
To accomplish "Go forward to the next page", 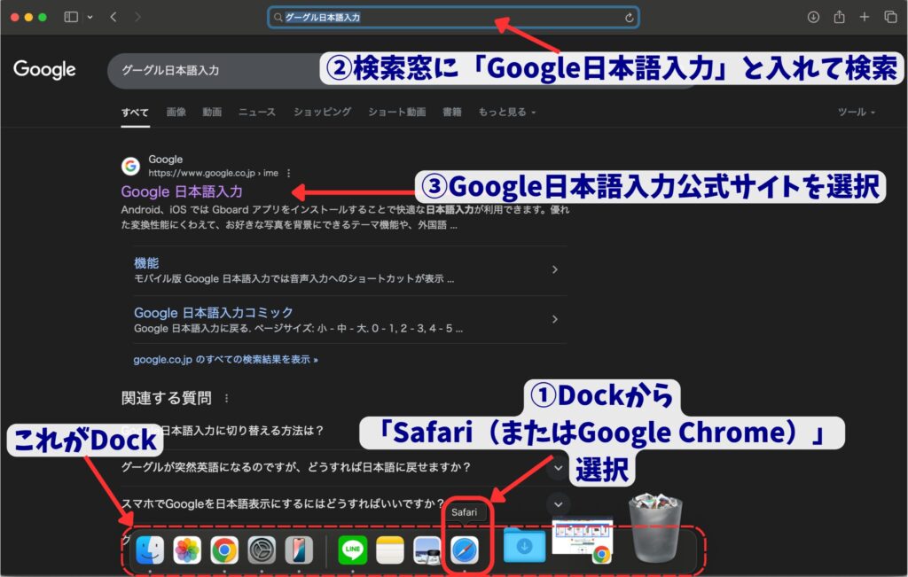I will click(x=137, y=17).
